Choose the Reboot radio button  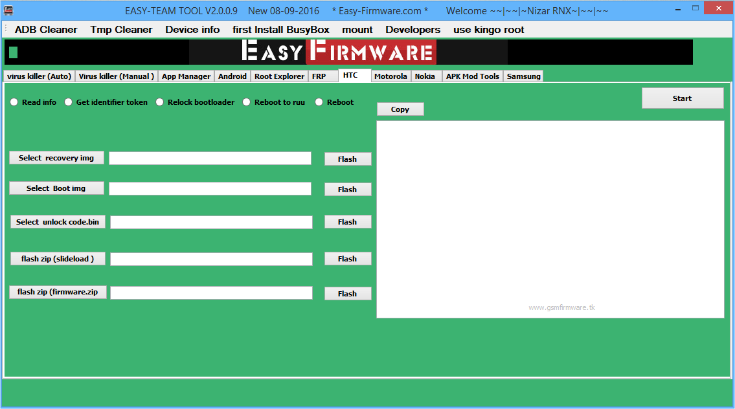click(x=334, y=102)
